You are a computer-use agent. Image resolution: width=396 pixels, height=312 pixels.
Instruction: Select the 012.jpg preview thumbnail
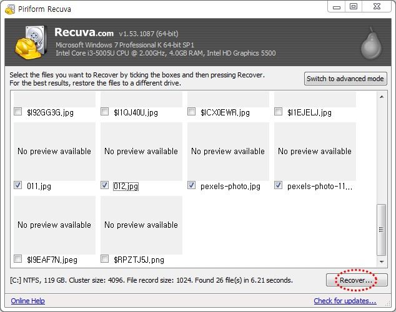coord(141,152)
